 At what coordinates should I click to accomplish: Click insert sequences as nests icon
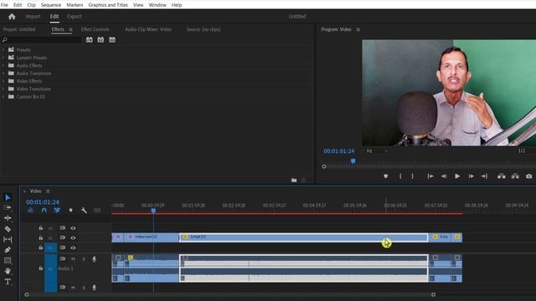tap(31, 210)
